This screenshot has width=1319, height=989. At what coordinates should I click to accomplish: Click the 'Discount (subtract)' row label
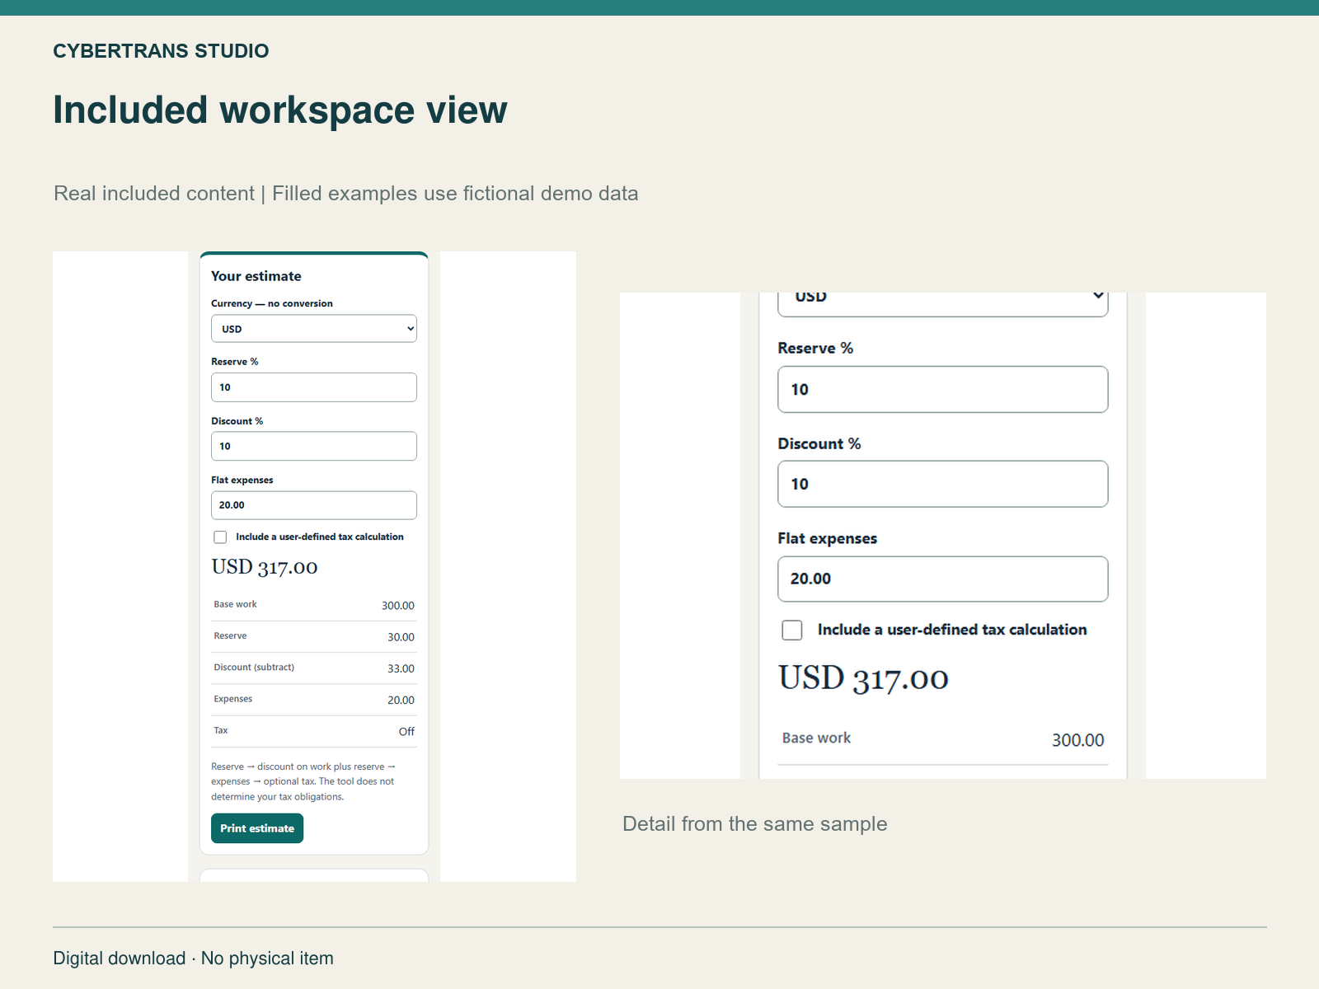click(254, 668)
